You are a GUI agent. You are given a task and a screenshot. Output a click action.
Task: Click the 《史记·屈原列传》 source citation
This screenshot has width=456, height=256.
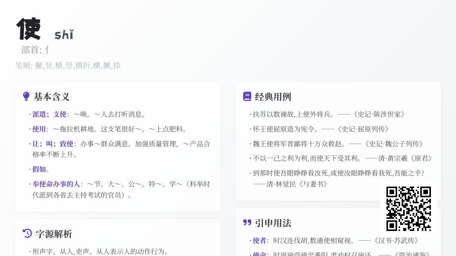363,129
